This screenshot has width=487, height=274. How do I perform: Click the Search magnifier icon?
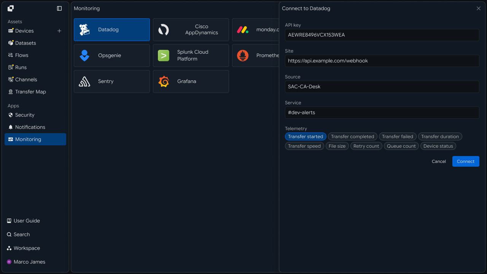[x=9, y=234]
